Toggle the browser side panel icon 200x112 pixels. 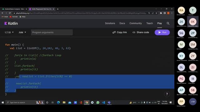tap(165, 13)
